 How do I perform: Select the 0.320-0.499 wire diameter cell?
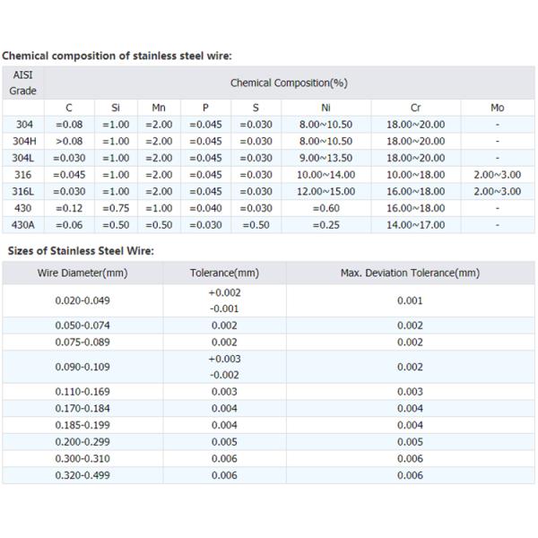[x=82, y=475]
